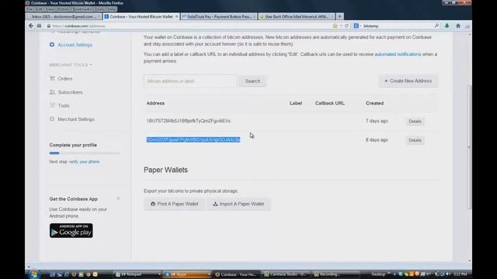Focus the bitcoin address or label field

[190, 81]
